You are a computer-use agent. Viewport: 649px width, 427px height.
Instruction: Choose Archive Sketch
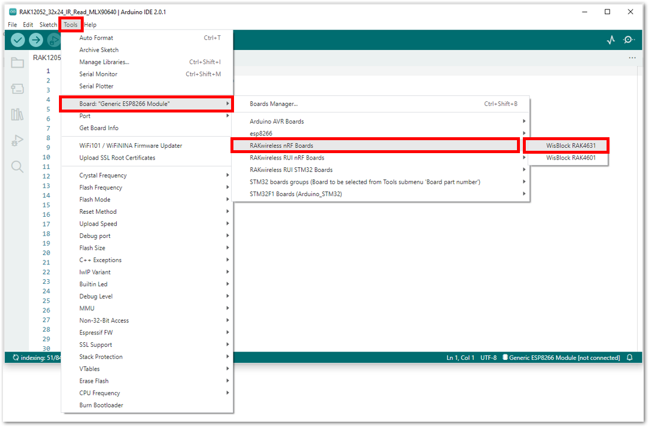[x=147, y=49]
